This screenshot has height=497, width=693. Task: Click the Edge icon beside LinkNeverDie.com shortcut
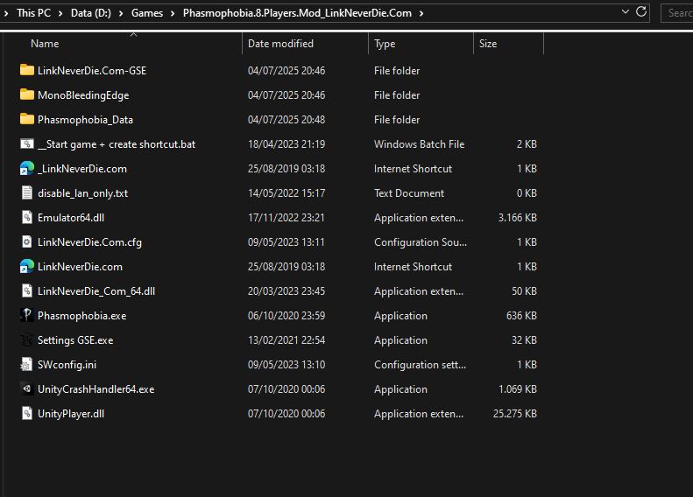(x=27, y=267)
